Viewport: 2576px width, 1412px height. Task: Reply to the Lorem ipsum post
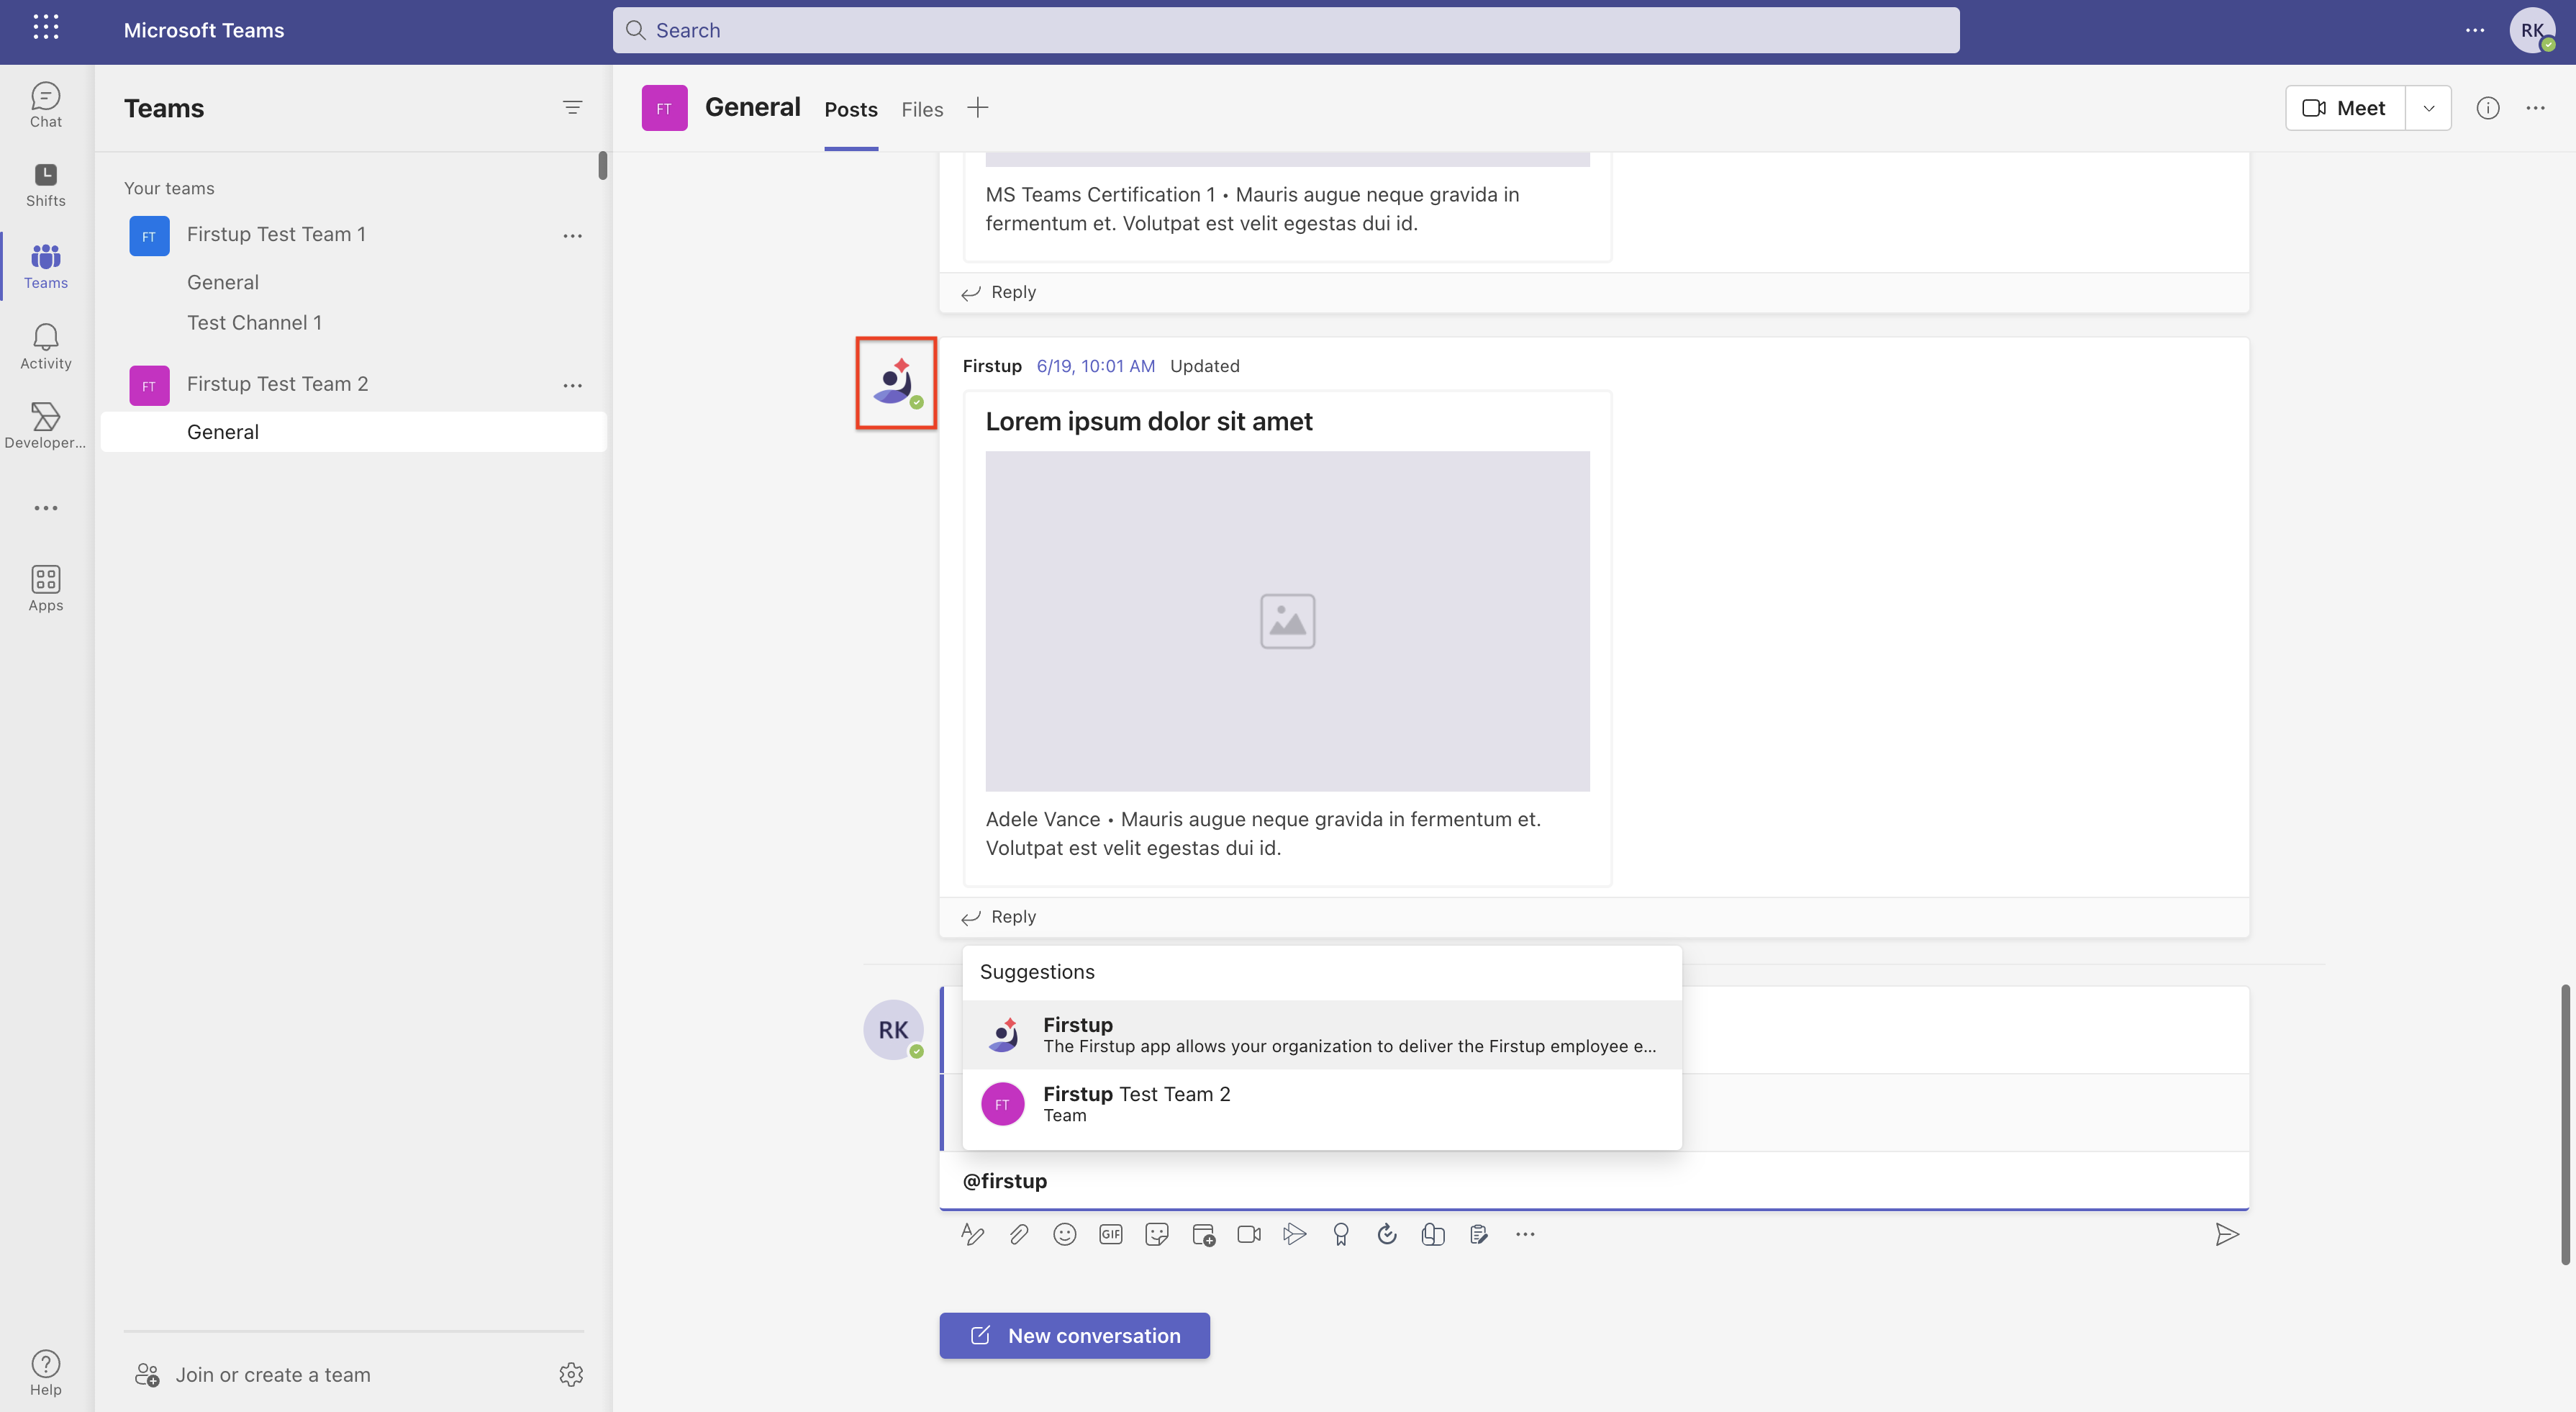[x=999, y=916]
